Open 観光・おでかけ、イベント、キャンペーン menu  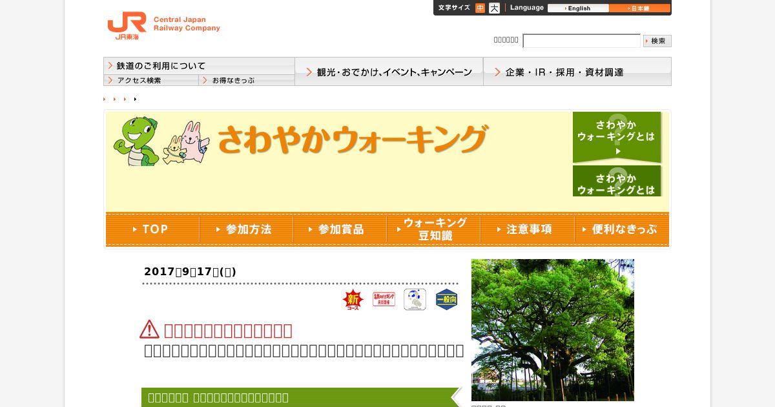pos(389,72)
